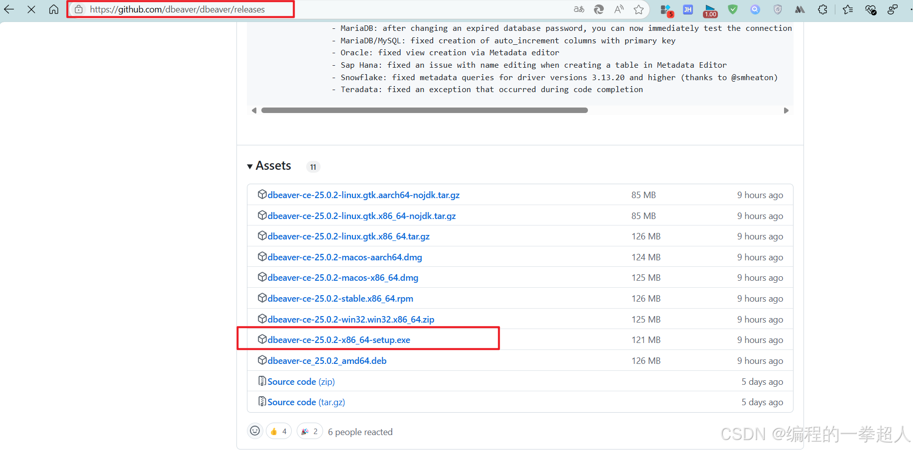Screen dimensions: 913x450
Task: Click "9 hours ago" in the amd64.deb row
Action: [x=760, y=361]
